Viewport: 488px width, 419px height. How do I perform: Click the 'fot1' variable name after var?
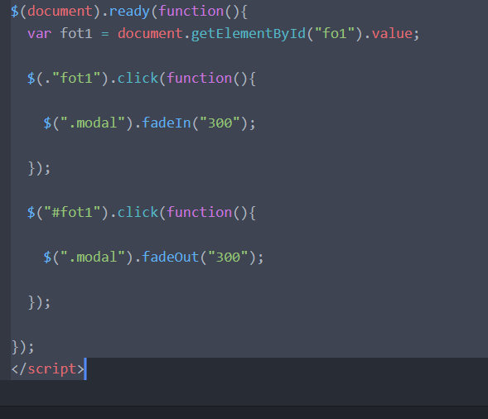pos(76,34)
